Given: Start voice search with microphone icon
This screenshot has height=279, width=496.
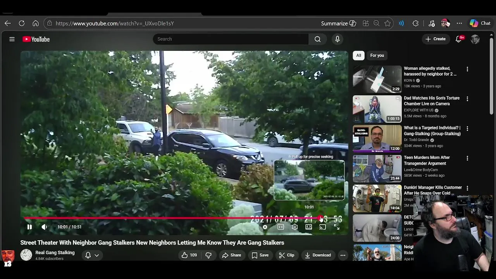Looking at the screenshot, I should 338,39.
